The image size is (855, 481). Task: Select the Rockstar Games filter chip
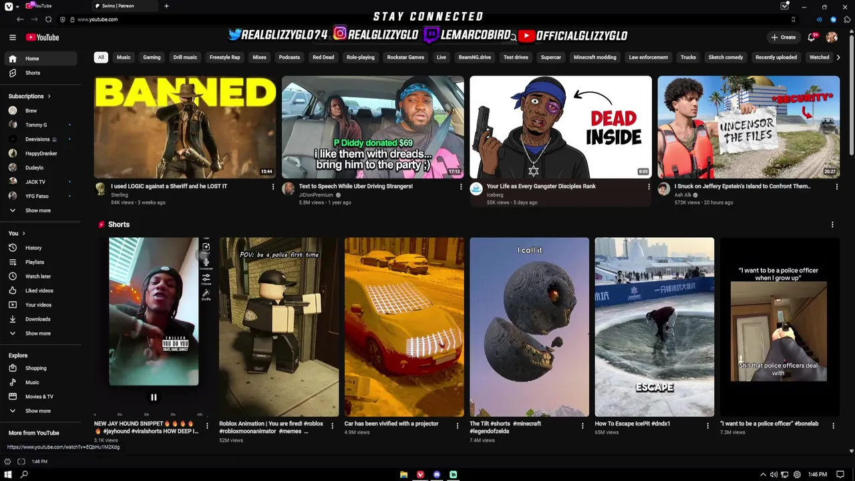click(x=405, y=57)
